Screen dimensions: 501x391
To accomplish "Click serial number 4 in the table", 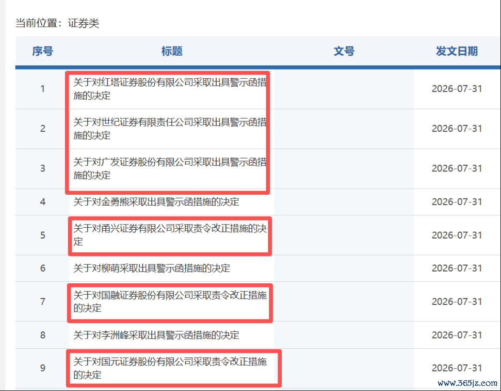I will click(x=42, y=202).
